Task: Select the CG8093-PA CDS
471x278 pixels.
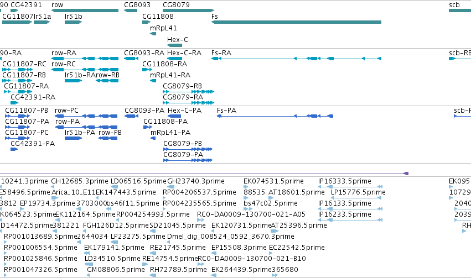Action: click(x=131, y=116)
